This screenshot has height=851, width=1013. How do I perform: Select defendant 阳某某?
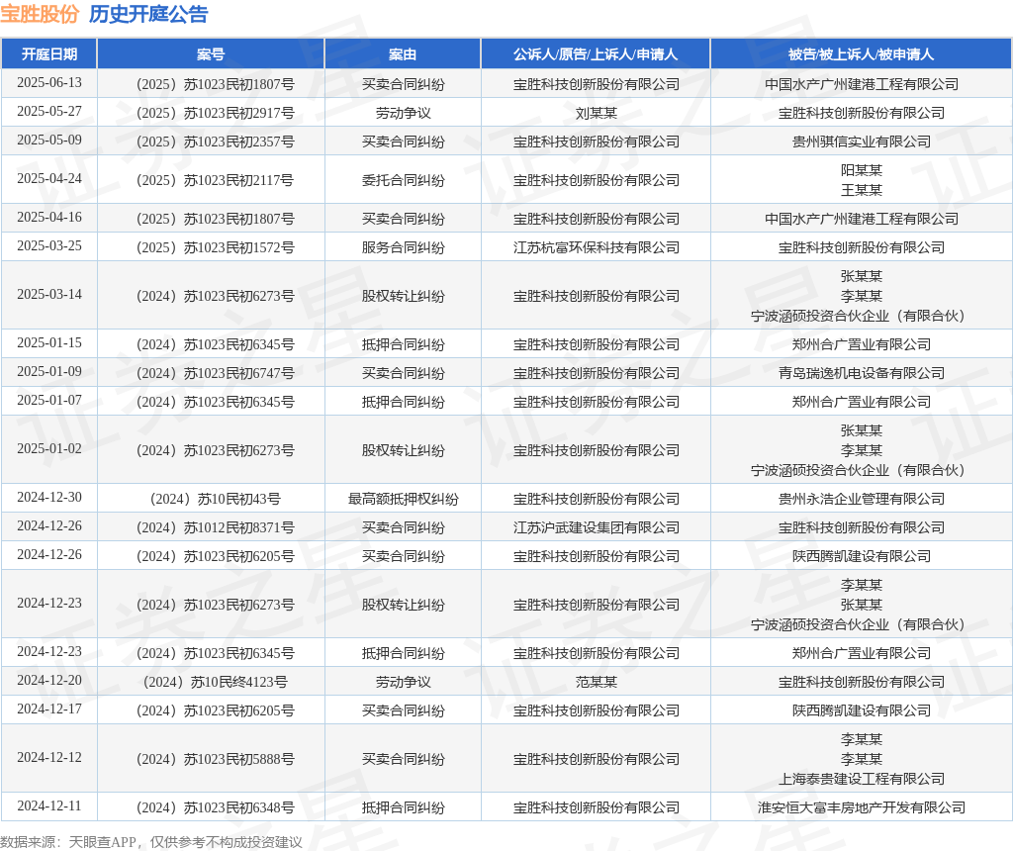(862, 170)
